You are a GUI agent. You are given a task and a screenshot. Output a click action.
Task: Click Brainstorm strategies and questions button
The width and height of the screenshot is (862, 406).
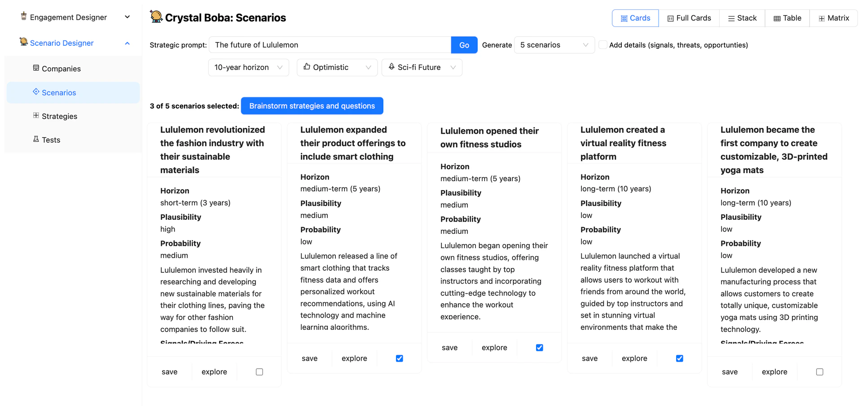[x=312, y=106]
